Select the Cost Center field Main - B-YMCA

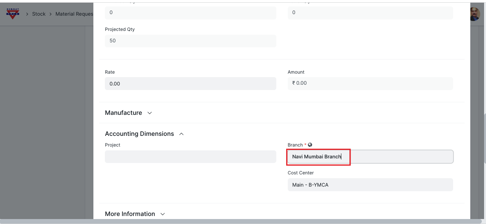point(370,185)
